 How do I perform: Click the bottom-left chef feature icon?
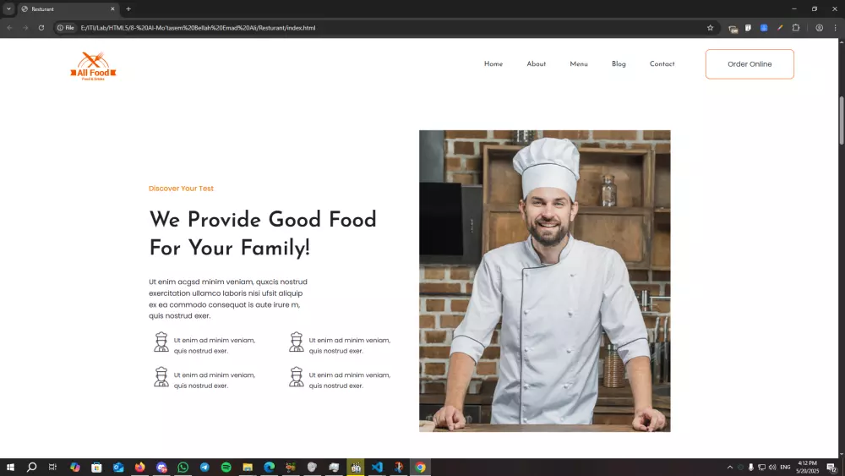pyautogui.click(x=161, y=377)
